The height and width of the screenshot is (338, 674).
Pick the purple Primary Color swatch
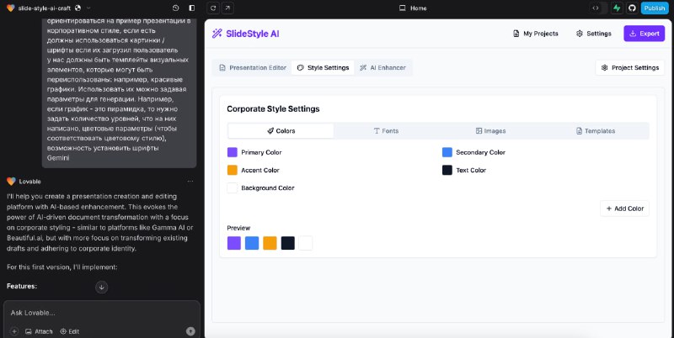tap(233, 152)
